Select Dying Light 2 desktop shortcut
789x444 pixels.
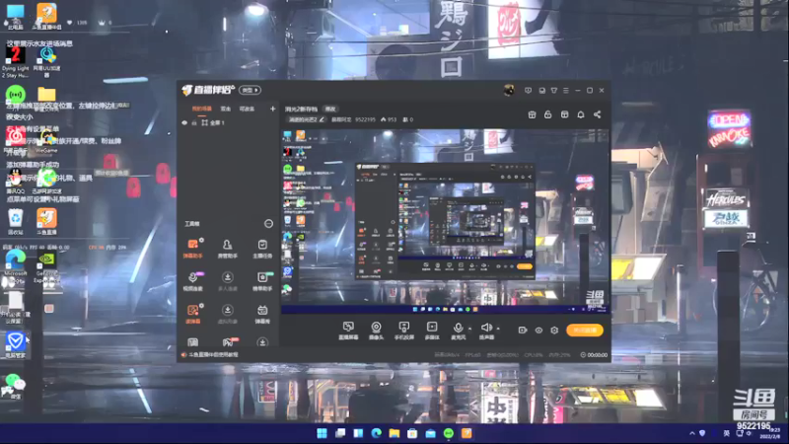coord(15,61)
